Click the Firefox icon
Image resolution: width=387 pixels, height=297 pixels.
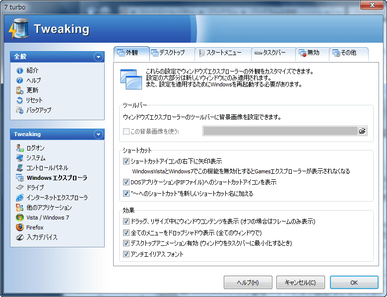(x=20, y=227)
